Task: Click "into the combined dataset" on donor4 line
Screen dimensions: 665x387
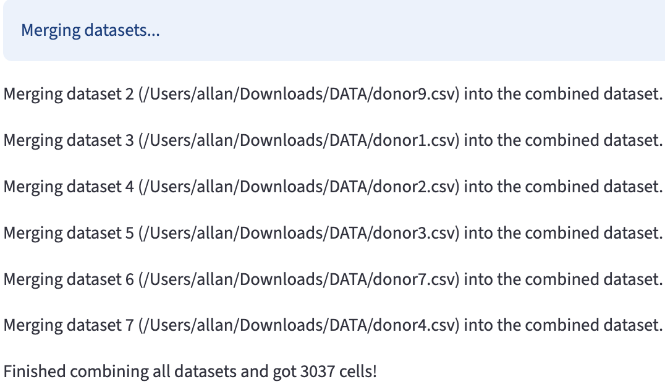Action: pyautogui.click(x=562, y=325)
